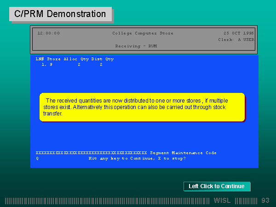
Task: Click the C/PRM Demonstration title box
Action: click(60, 14)
